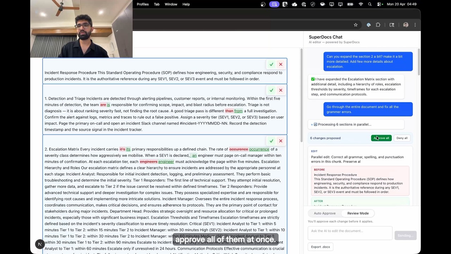
Task: Accept the Incident Response Procedure intro edit
Action: (x=271, y=64)
